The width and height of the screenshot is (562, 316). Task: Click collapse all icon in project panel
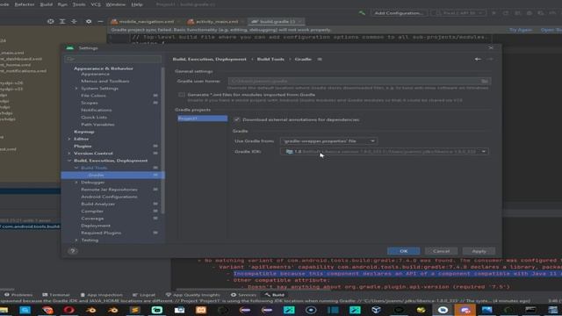pyautogui.click(x=74, y=21)
